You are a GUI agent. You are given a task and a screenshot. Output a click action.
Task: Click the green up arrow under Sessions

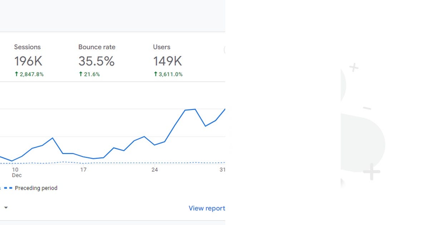[16, 74]
